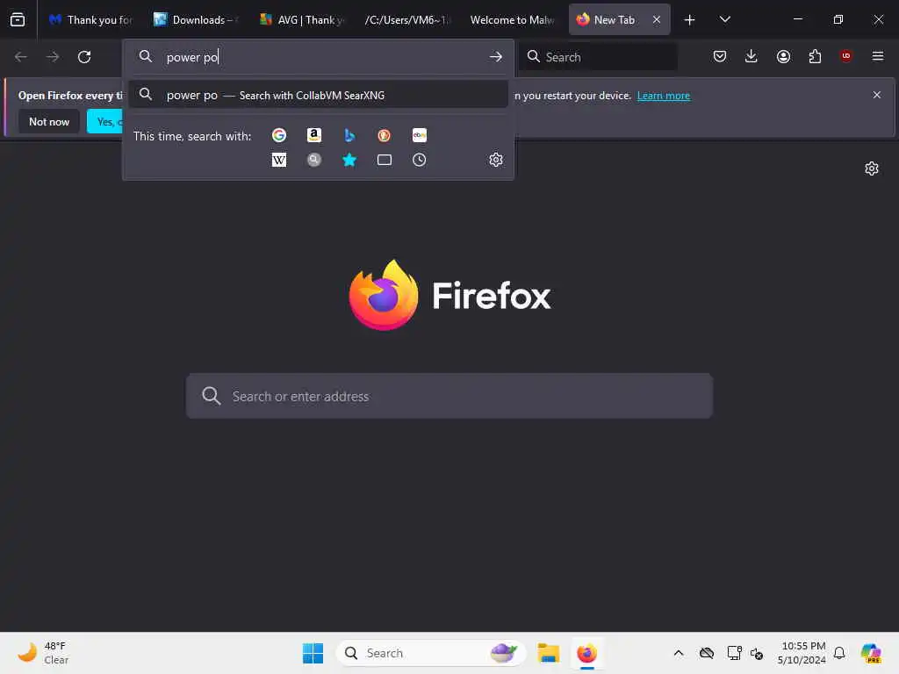Search this time with eBay

click(419, 135)
